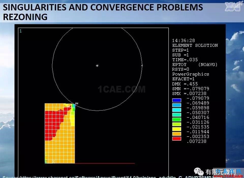244x178 pixels.
Task: Select the red legend color swatch
Action: pyautogui.click(x=177, y=139)
